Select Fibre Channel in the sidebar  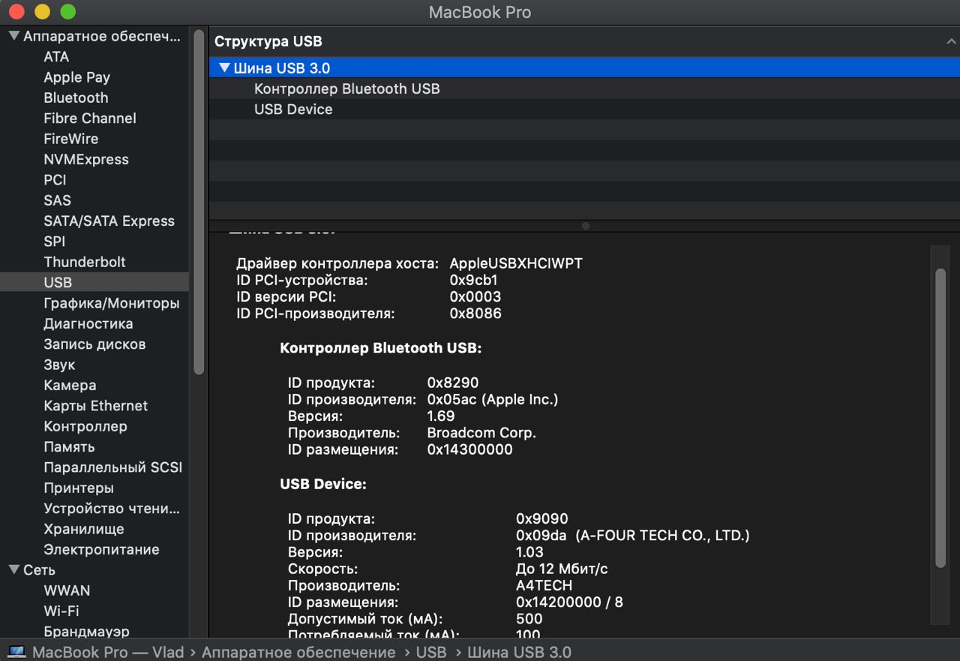click(90, 119)
